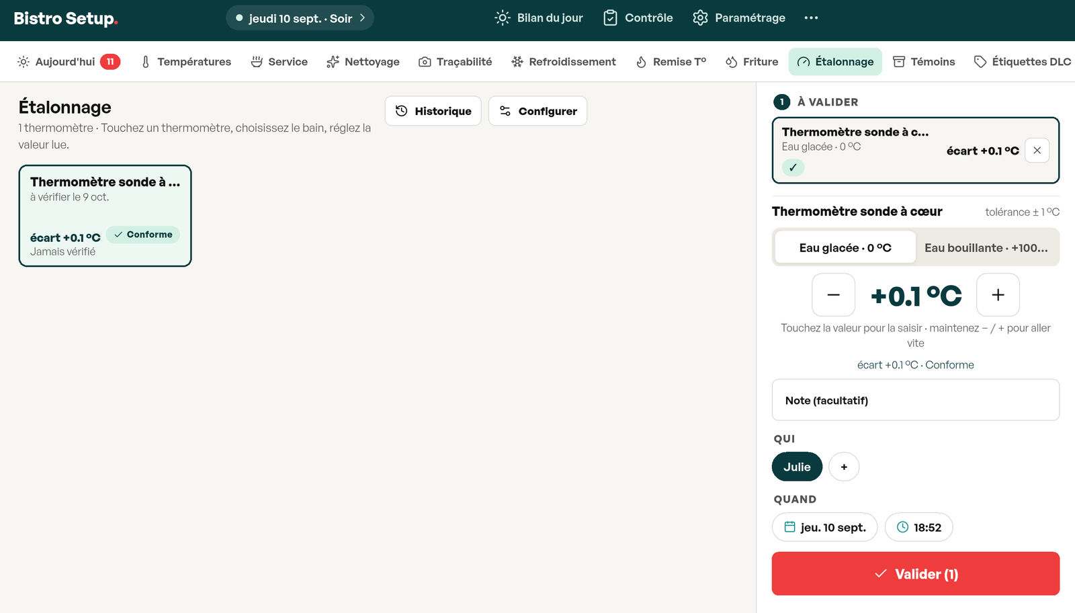Screen dimensions: 1075x613
Task: Expand the jeudi 10 sept. Soir selector
Action: (x=300, y=18)
